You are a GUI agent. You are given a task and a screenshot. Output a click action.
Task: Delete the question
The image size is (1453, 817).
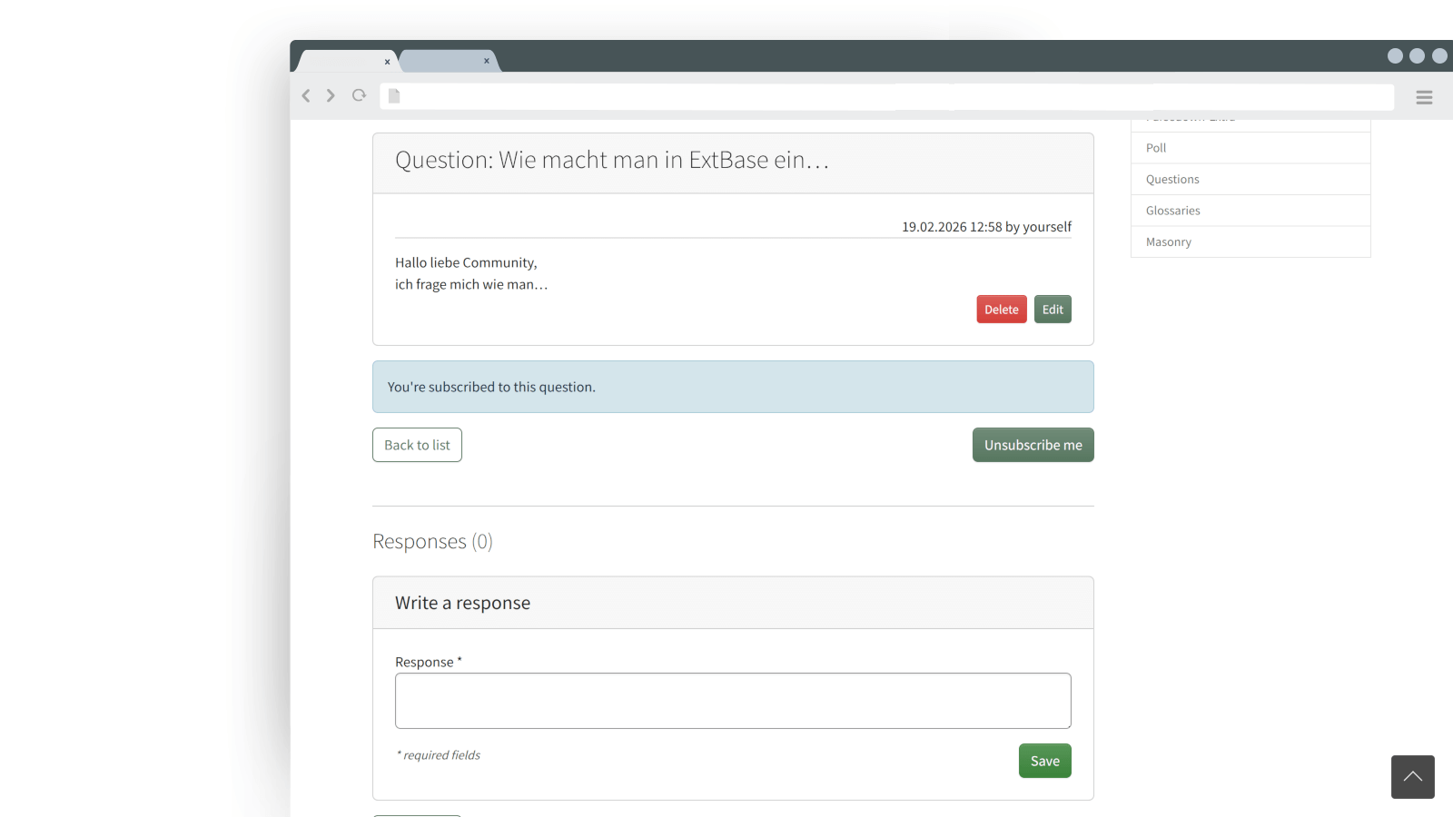pos(1002,310)
